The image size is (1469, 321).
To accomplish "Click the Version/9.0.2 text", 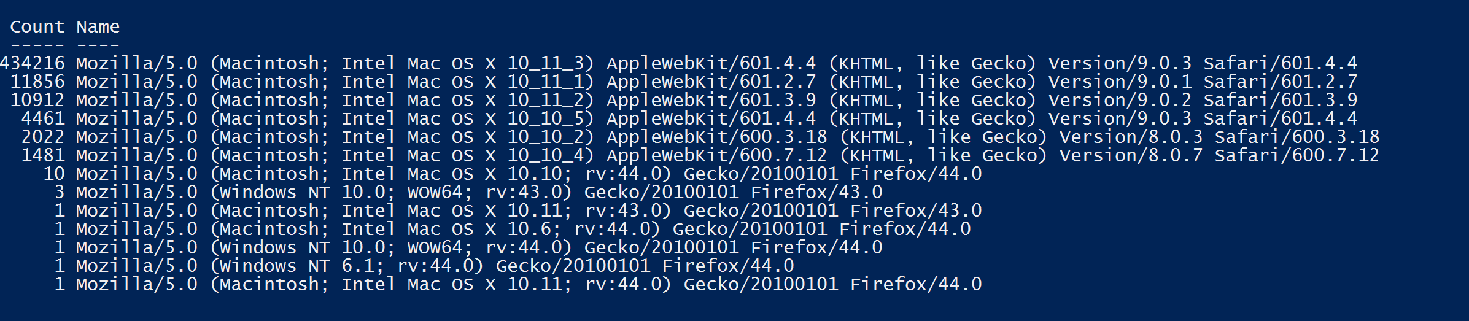I will click(x=1120, y=100).
